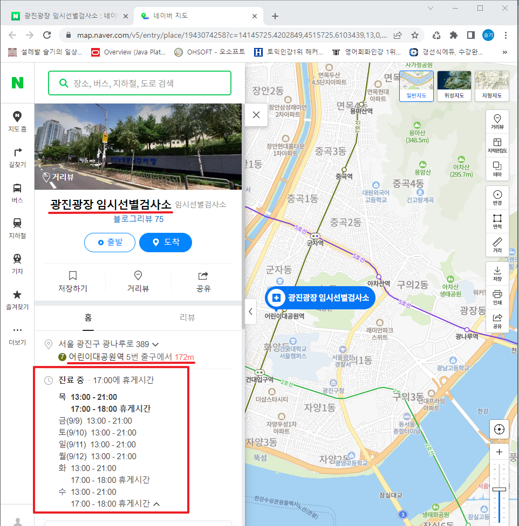The image size is (519, 526).
Task: Set as 도착 arrival point
Action: (166, 242)
